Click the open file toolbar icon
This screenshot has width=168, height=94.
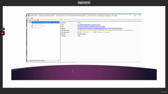click(28, 20)
